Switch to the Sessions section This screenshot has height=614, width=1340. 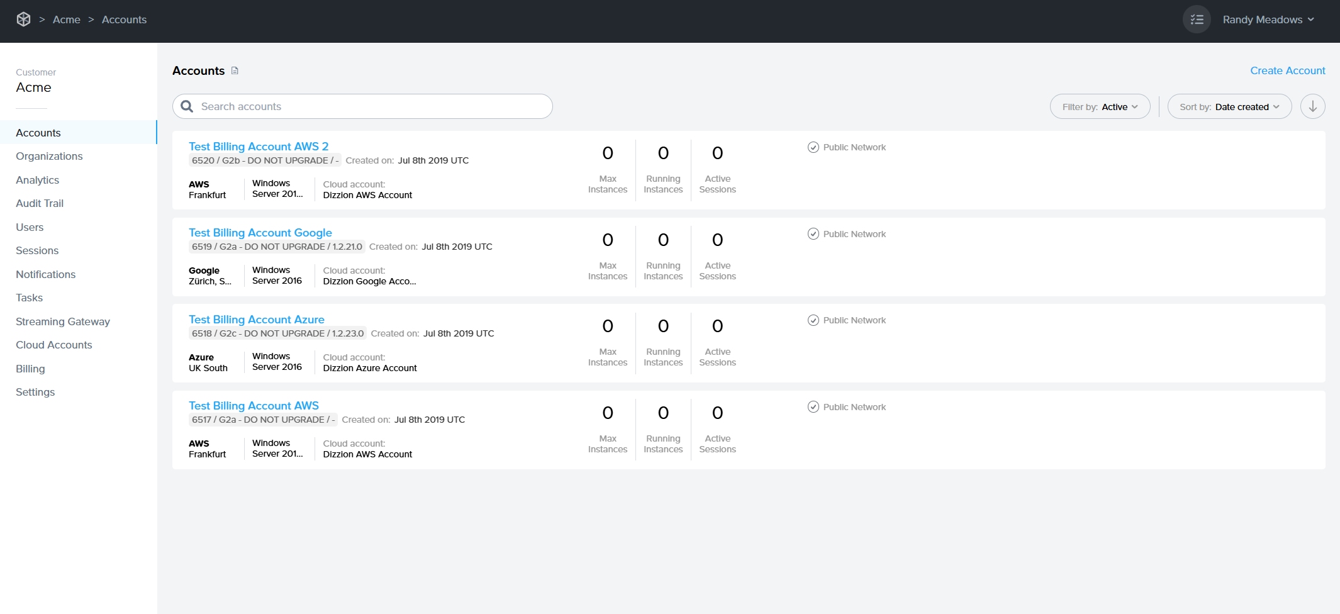(36, 250)
